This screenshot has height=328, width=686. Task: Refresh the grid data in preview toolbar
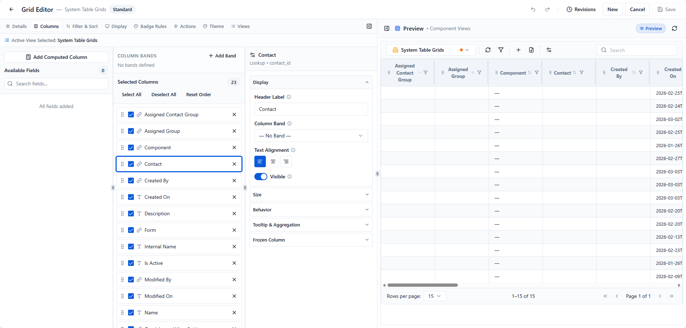(488, 50)
